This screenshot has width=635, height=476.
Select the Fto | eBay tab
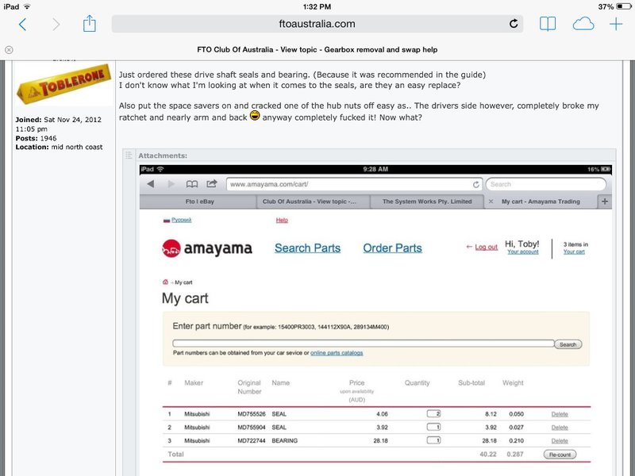click(199, 202)
